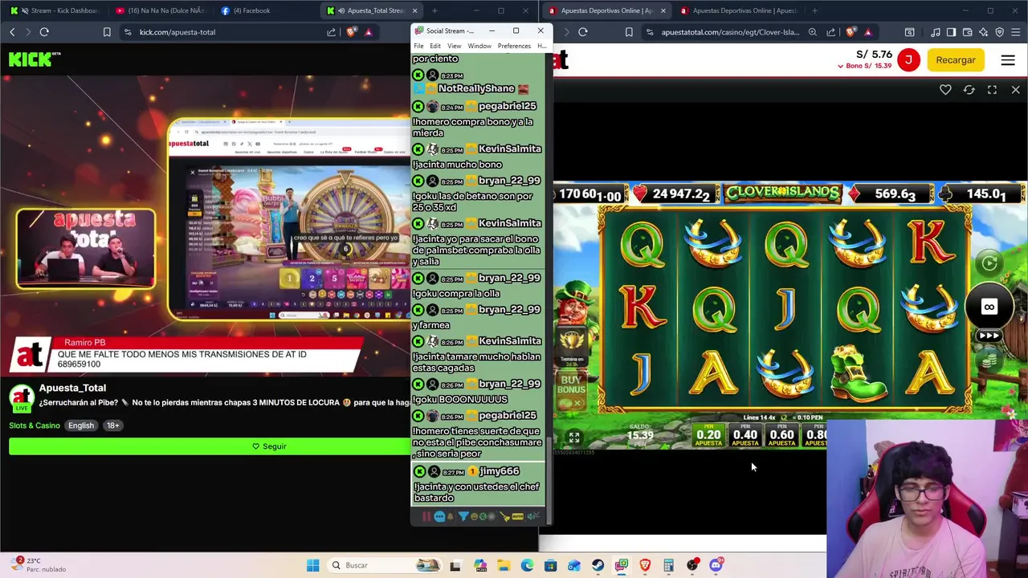Open the Social Stream File menu
Screen dimensions: 1028x578
(418, 46)
